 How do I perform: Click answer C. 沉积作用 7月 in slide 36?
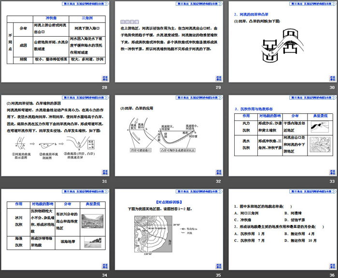pyautogui.click(x=250, y=240)
